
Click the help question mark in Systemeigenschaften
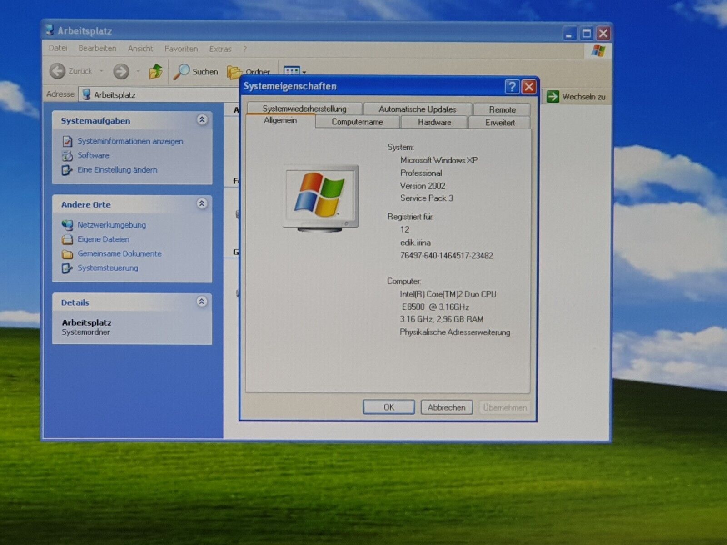(512, 87)
